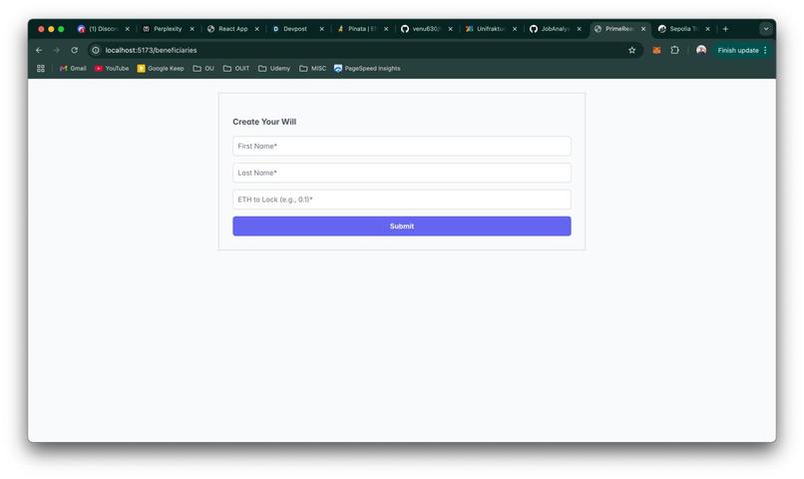
Task: Close the Sepolia tab
Action: 707,29
